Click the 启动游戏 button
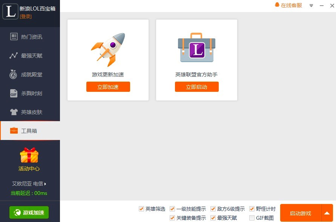 301,213
